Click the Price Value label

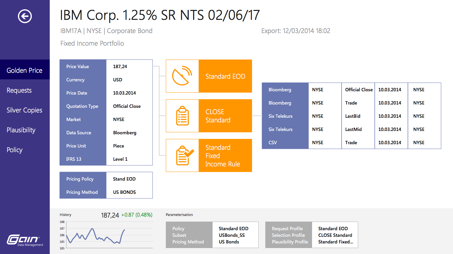click(x=78, y=66)
